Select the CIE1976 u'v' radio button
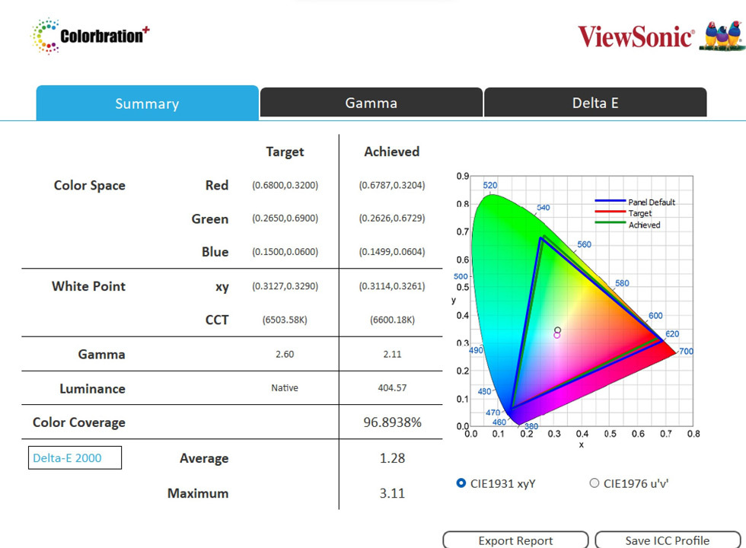 594,483
